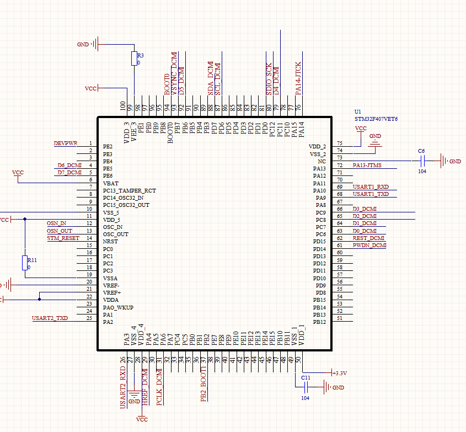
Task: Click VDD_2 pin name
Action: (x=318, y=147)
